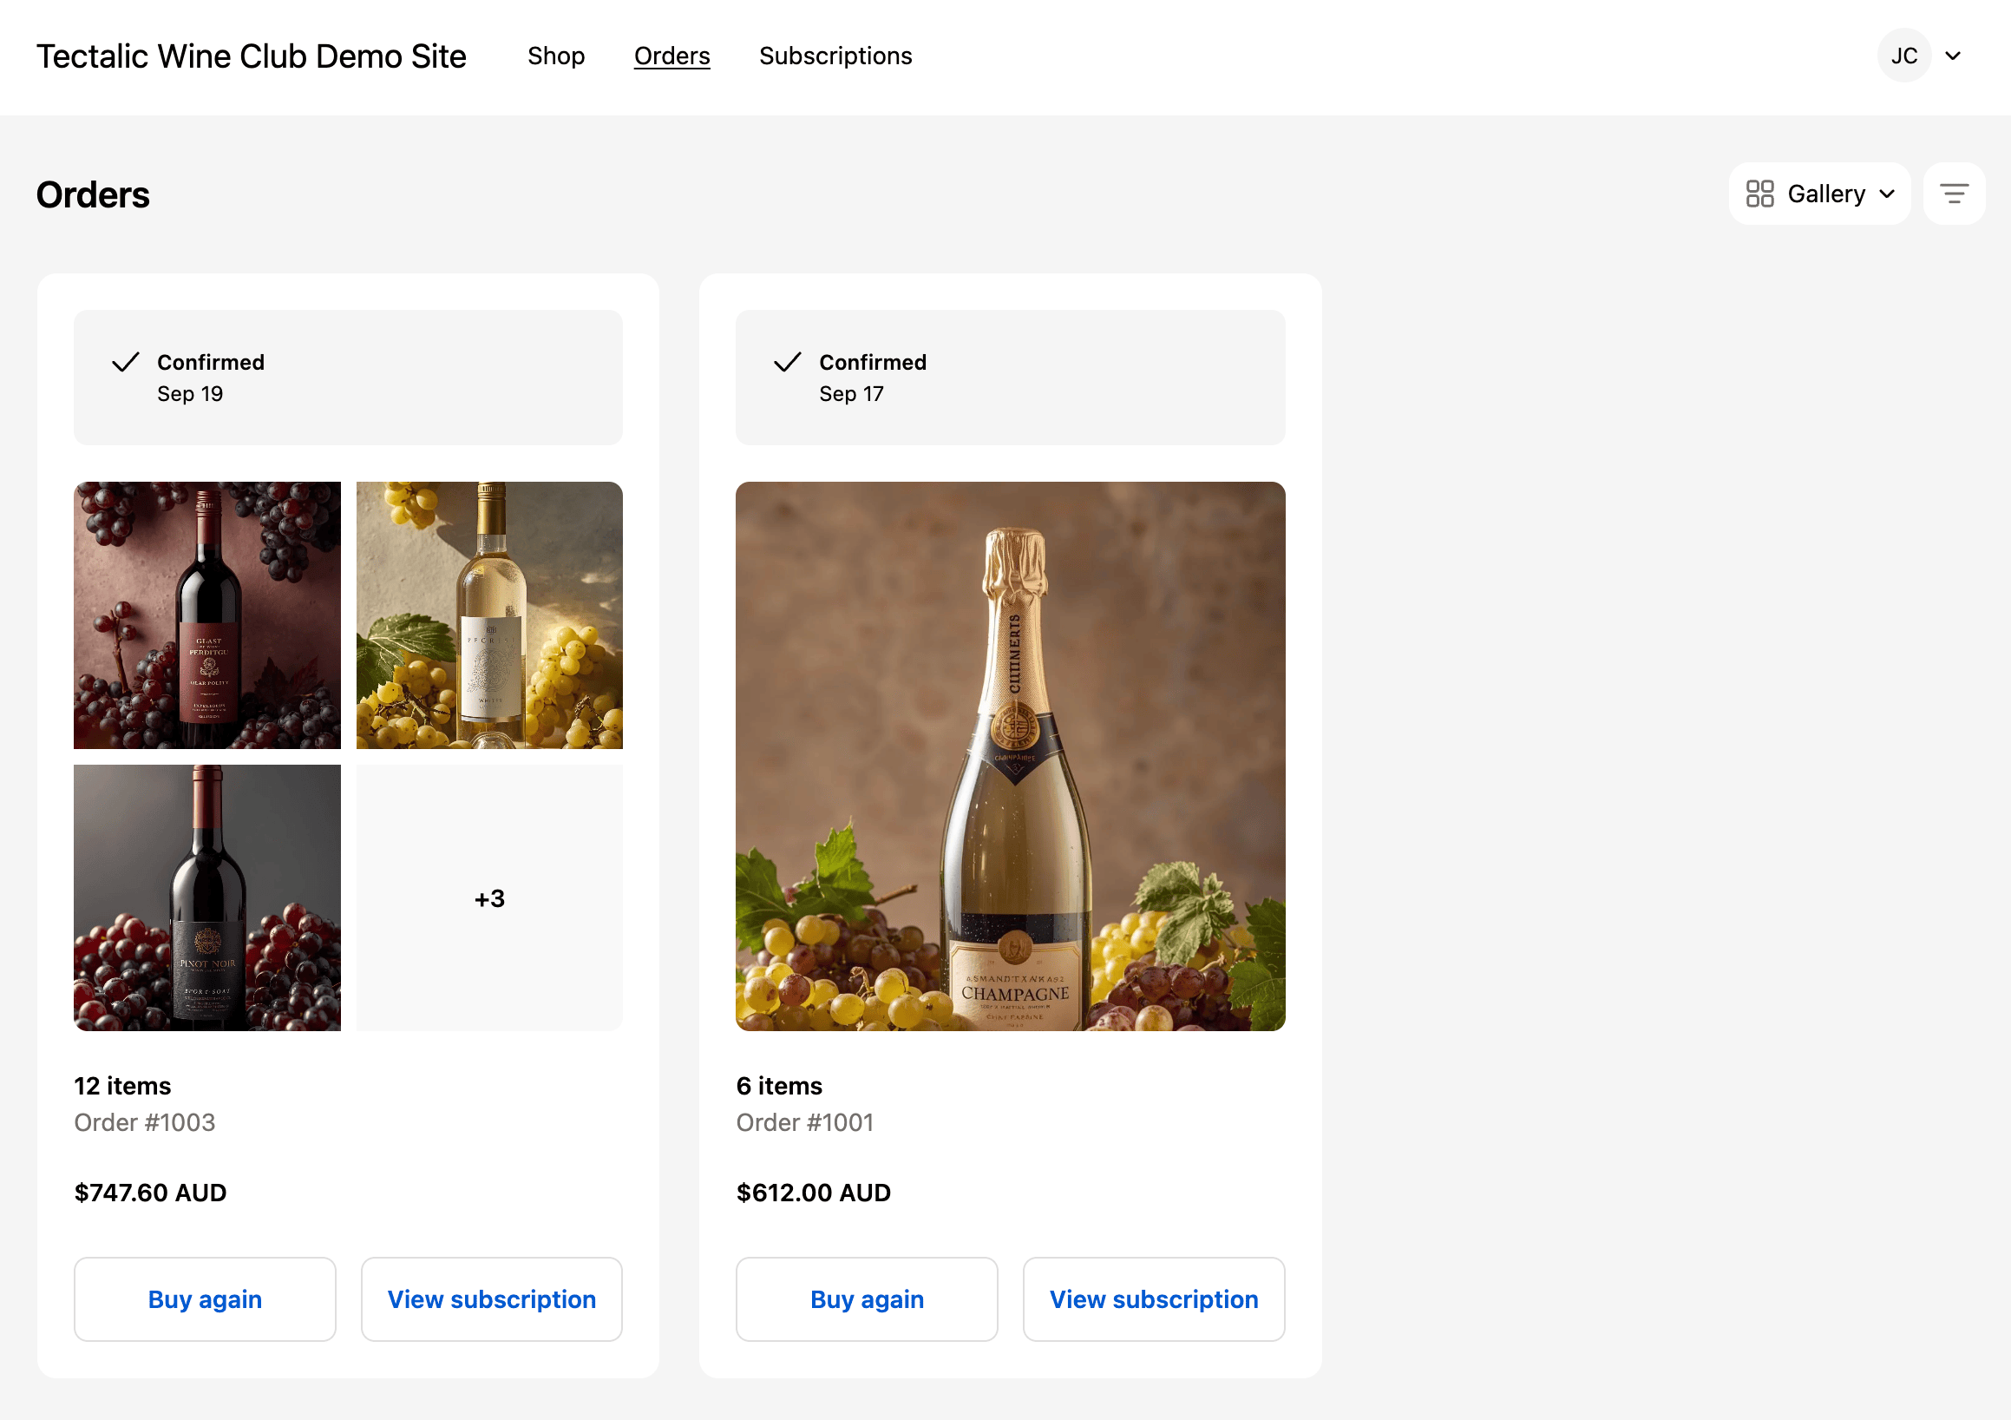Click the JC account avatar
The image size is (2011, 1420).
tap(1904, 56)
